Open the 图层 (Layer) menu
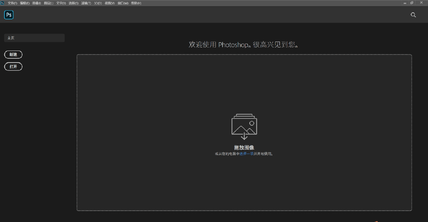 coord(49,3)
